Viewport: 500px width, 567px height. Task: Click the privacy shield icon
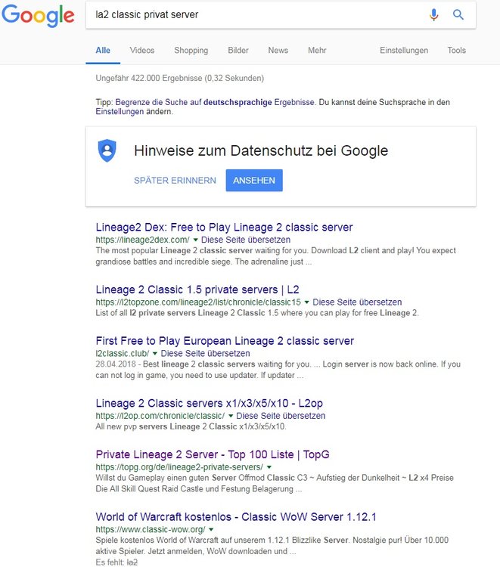pos(107,150)
